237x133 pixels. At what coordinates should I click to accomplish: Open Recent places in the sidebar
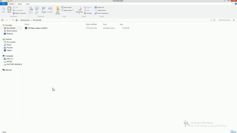click(12, 31)
